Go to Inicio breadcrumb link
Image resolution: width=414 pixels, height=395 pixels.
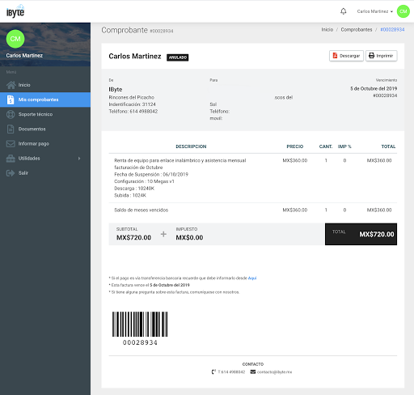pyautogui.click(x=327, y=30)
